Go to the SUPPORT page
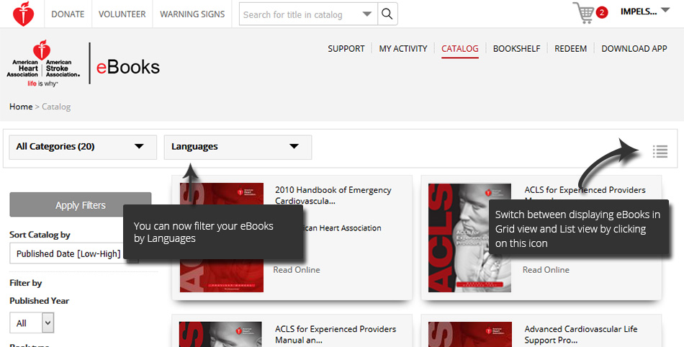This screenshot has height=347, width=684. 346,49
